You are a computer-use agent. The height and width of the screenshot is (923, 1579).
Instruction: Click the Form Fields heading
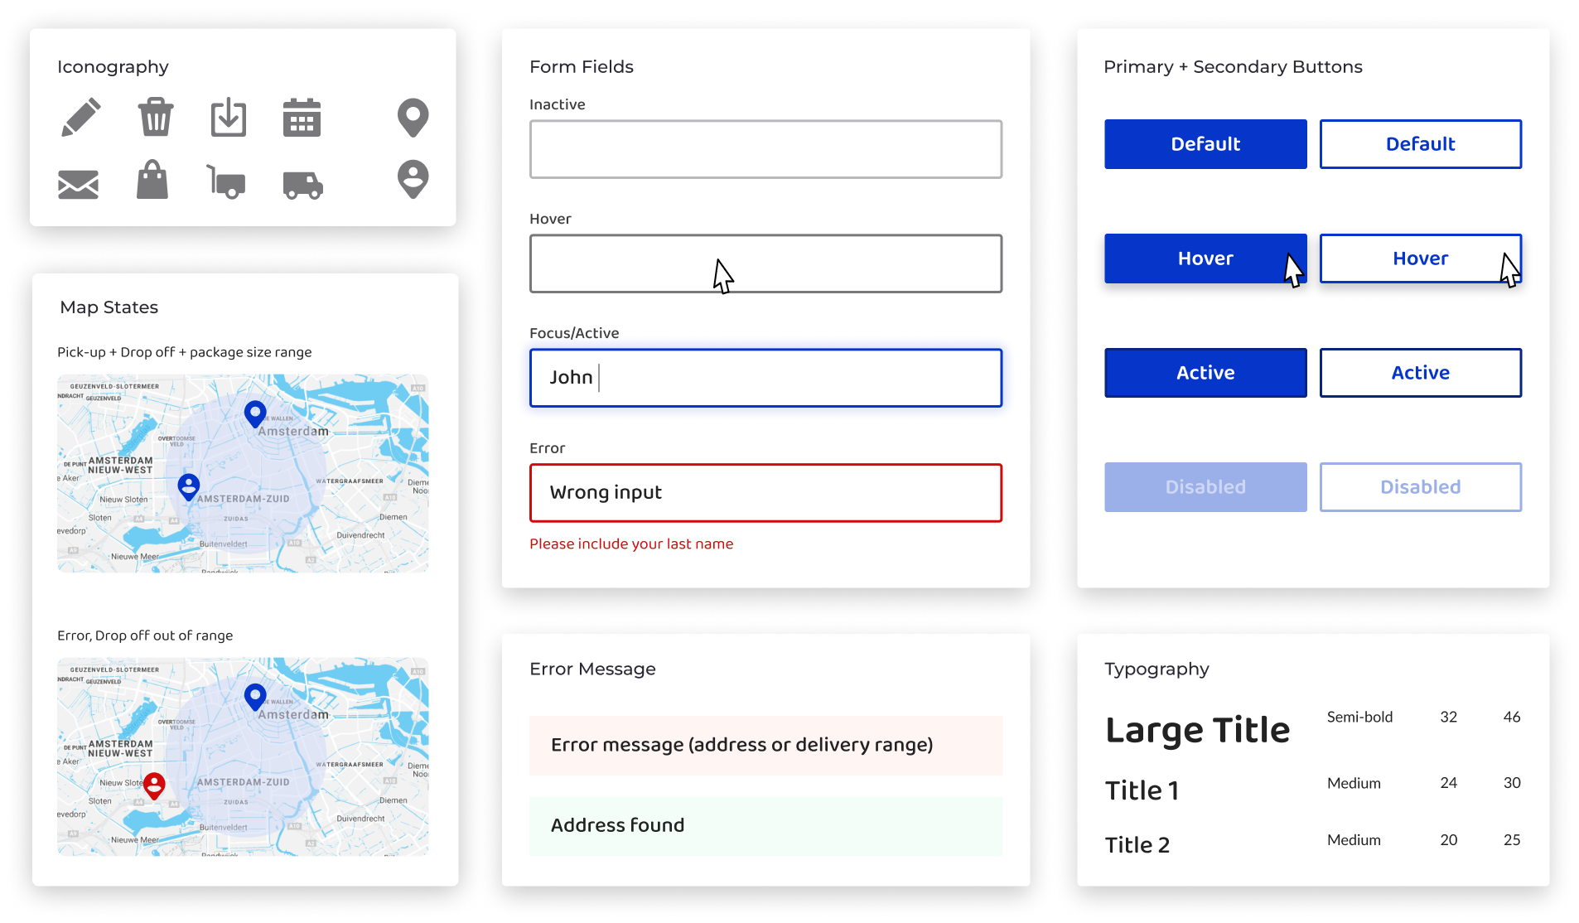tap(582, 67)
